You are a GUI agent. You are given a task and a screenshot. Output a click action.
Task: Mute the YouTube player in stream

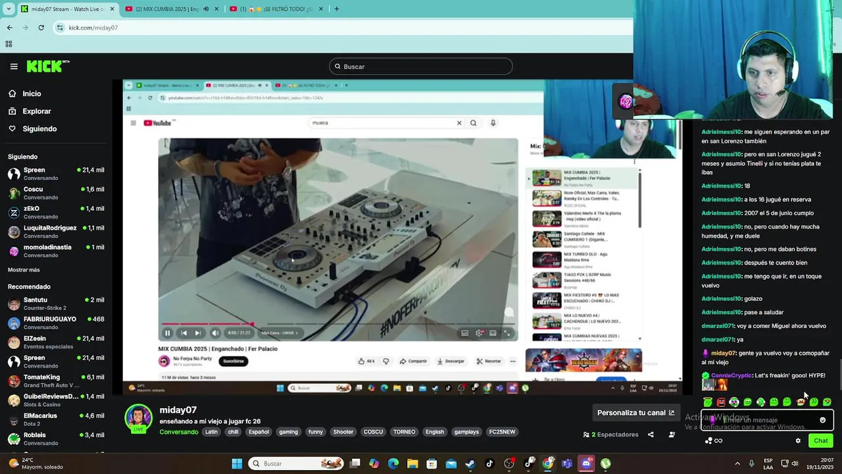(x=215, y=333)
